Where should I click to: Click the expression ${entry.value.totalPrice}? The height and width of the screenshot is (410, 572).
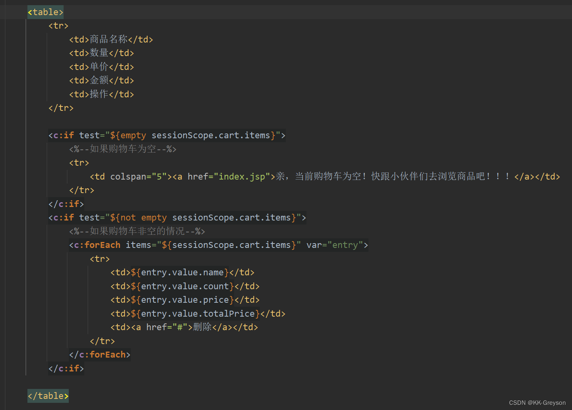tap(196, 314)
